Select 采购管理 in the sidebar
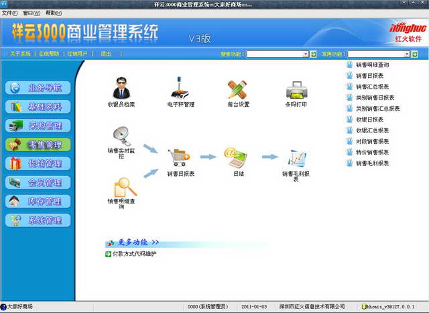This screenshot has width=429, height=313. [x=38, y=126]
